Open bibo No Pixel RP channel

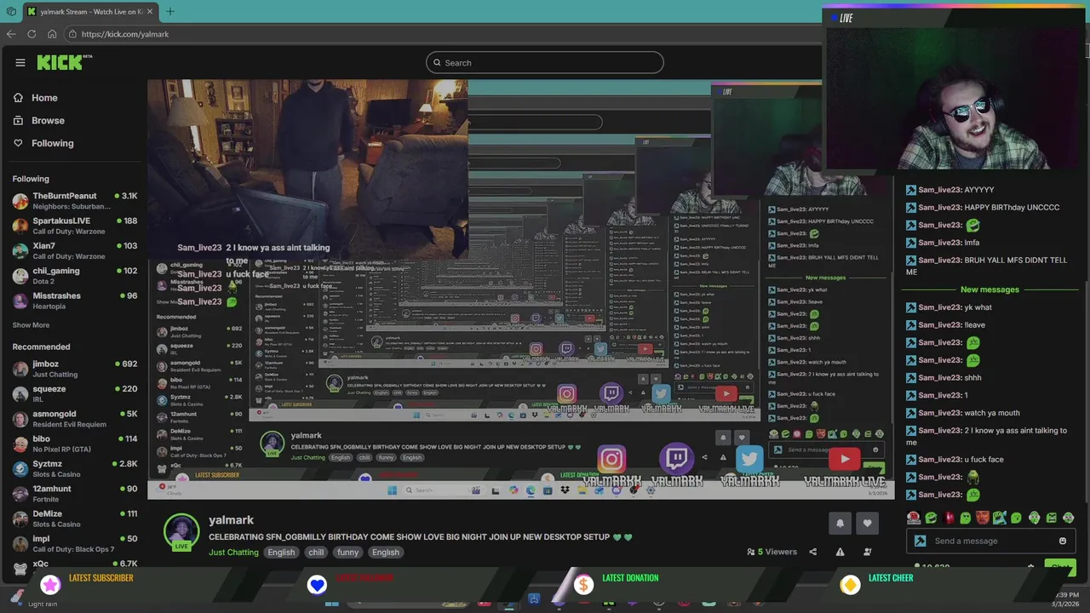point(74,444)
